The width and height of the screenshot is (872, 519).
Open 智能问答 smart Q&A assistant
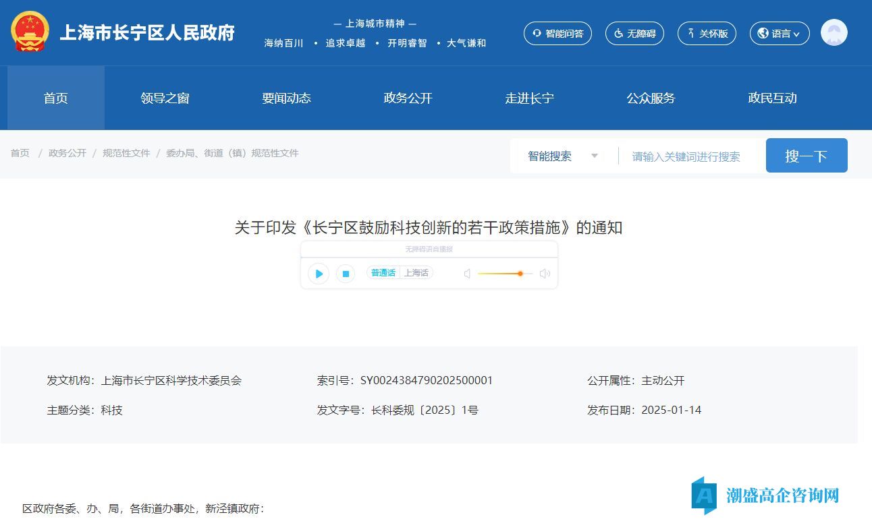[x=557, y=33]
